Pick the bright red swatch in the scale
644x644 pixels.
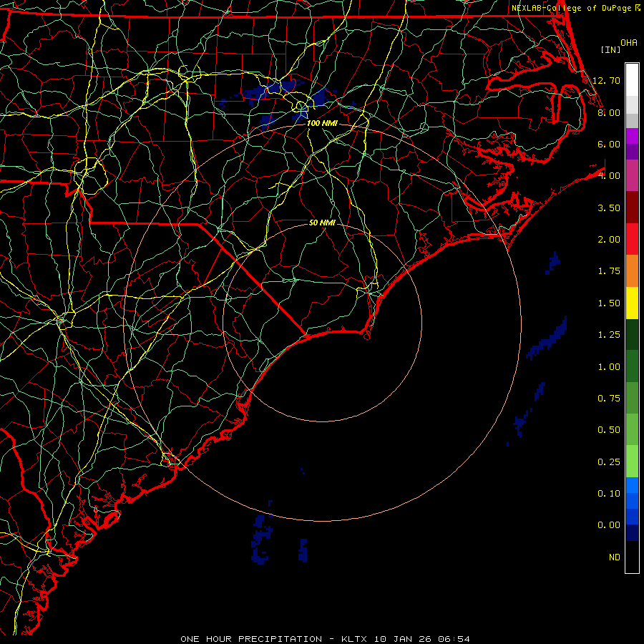(x=632, y=240)
